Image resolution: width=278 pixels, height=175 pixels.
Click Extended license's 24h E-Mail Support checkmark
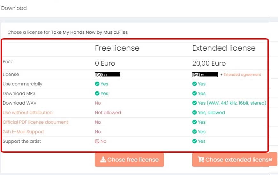tap(194, 132)
